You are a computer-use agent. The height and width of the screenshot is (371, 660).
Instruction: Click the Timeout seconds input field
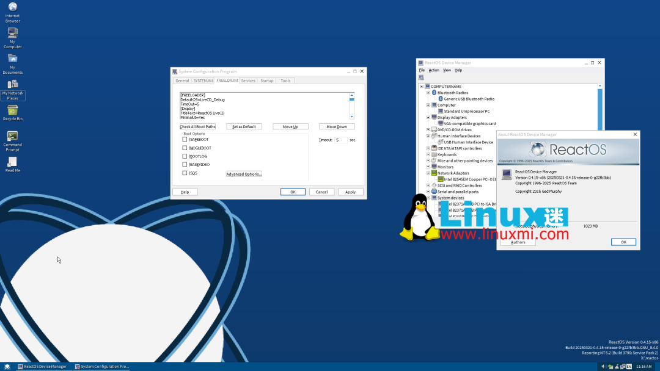[341, 140]
